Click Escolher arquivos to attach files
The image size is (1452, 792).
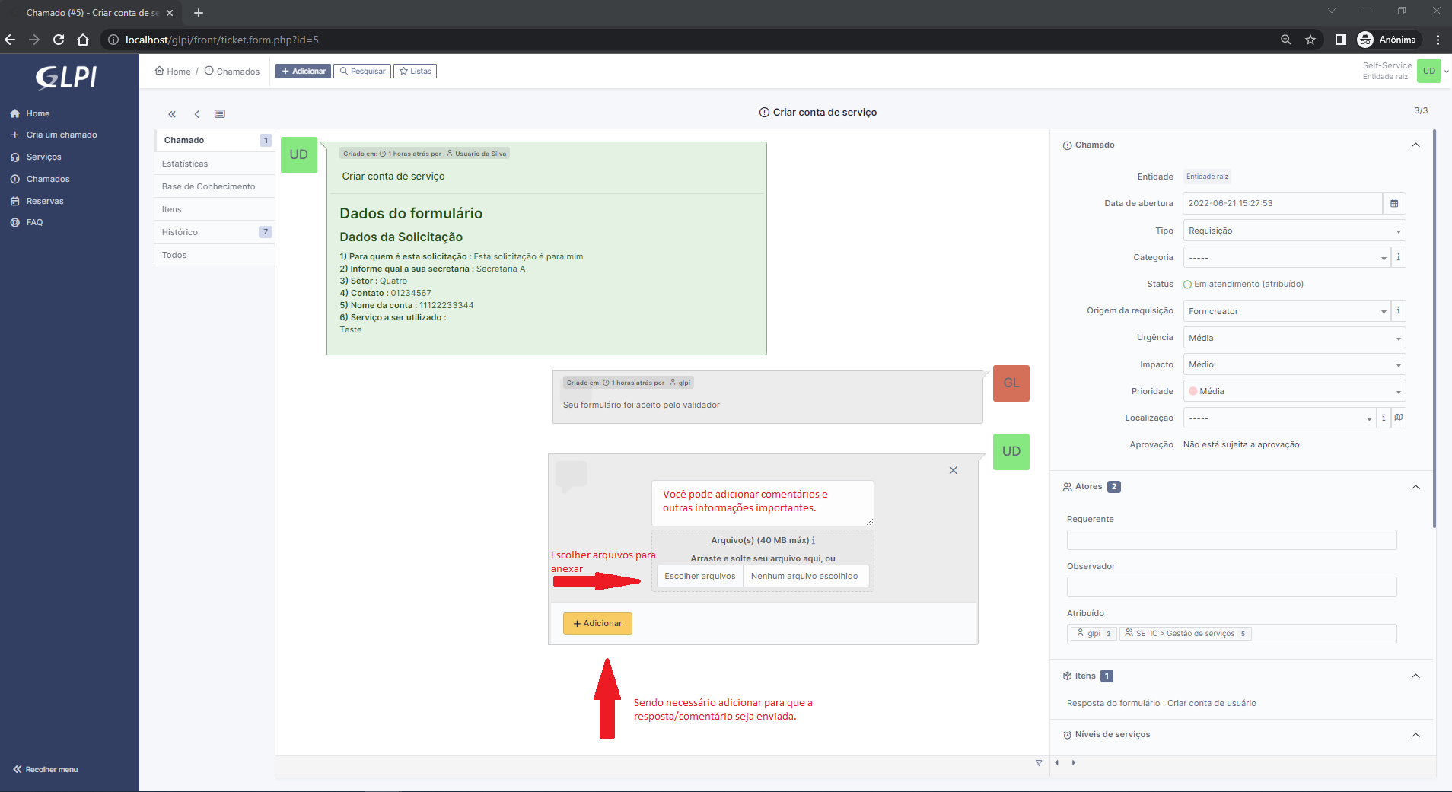pyautogui.click(x=699, y=576)
